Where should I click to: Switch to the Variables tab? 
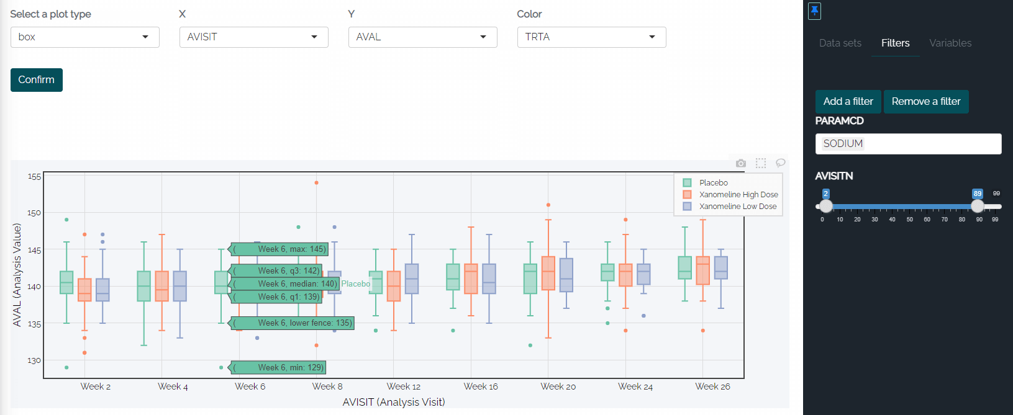(x=950, y=43)
